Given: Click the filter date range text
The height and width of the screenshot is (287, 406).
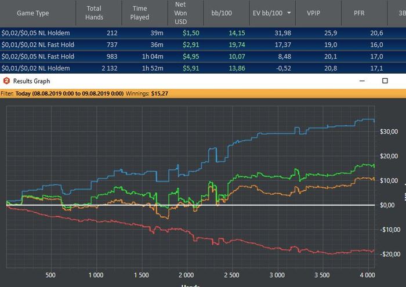Looking at the screenshot, I should [70, 93].
